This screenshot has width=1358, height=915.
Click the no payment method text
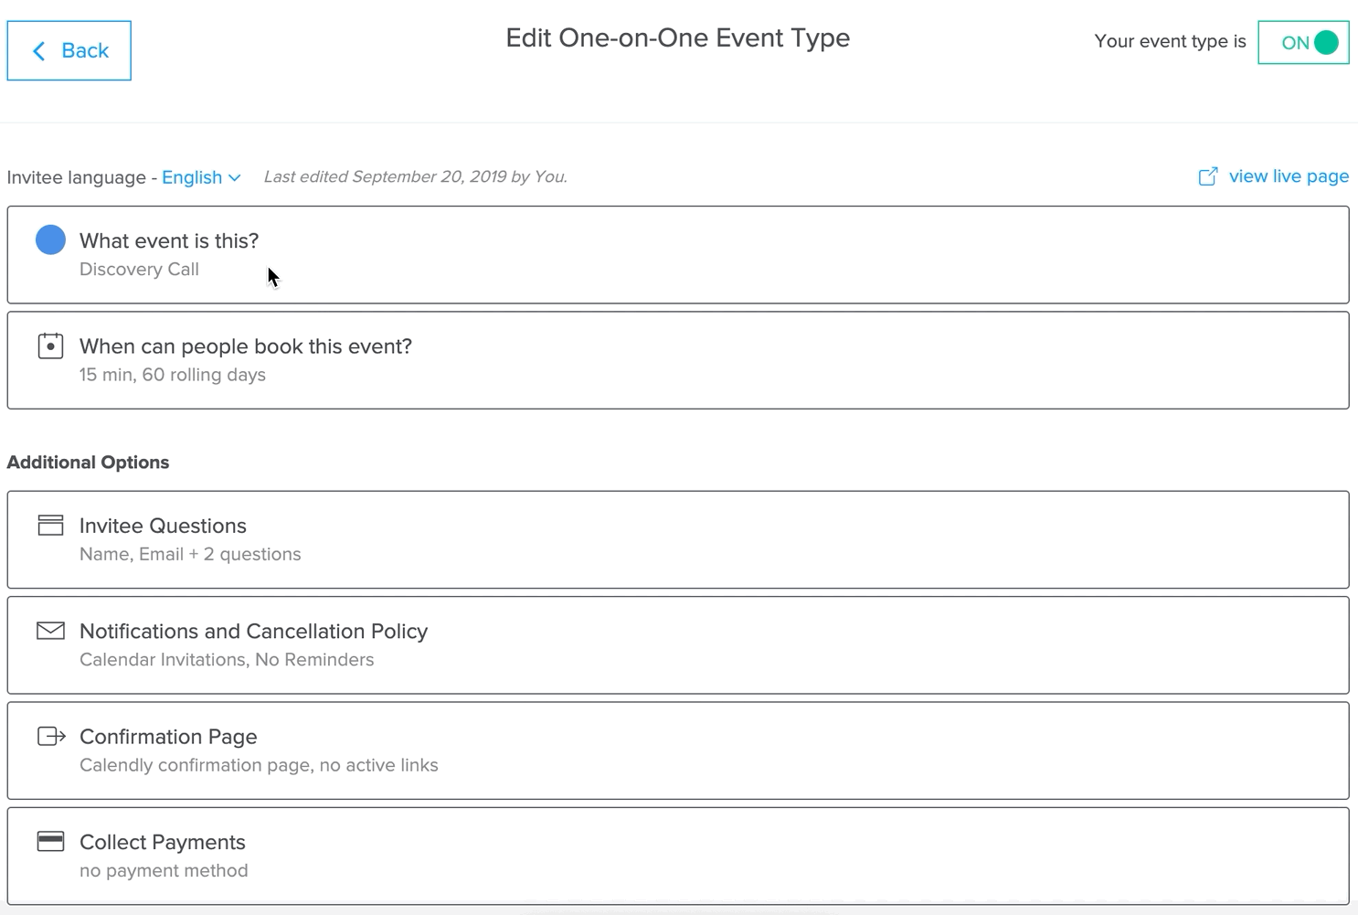(x=164, y=871)
